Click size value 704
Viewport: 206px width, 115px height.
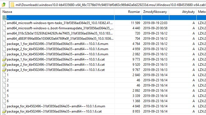[x=138, y=38]
